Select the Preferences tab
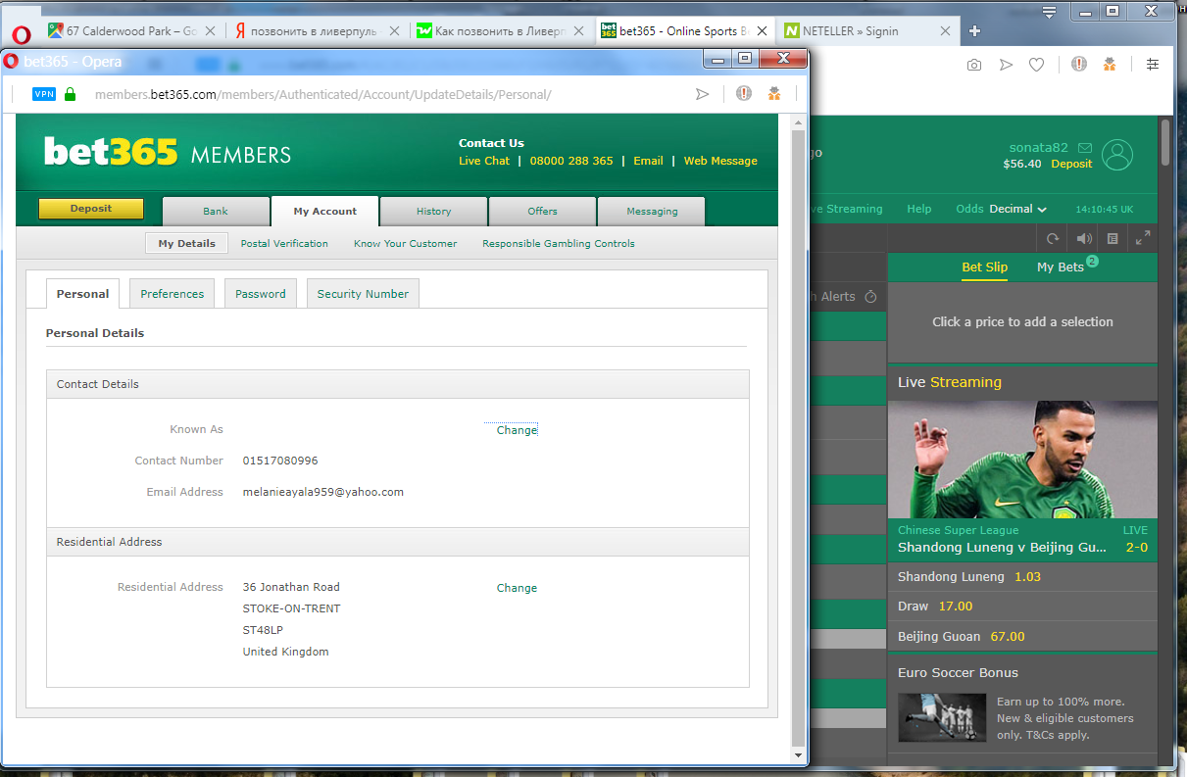The height and width of the screenshot is (777, 1187). click(x=173, y=294)
